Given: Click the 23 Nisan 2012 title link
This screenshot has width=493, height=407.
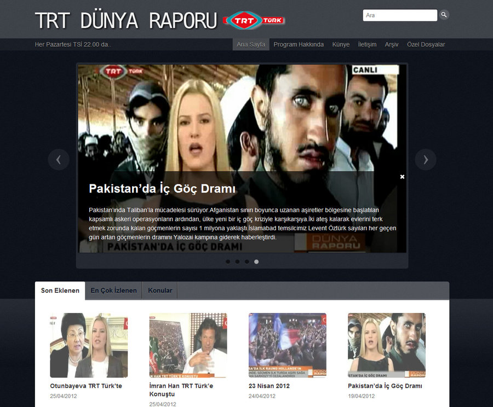Looking at the screenshot, I should tap(269, 386).
